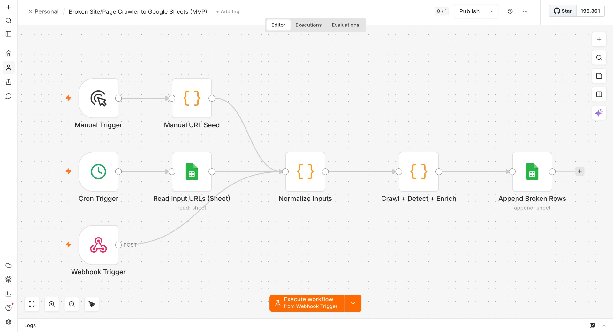This screenshot has height=332, width=613.
Task: Open the Logs panel label
Action: [x=30, y=325]
